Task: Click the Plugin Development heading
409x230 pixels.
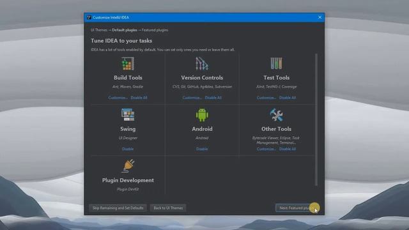Action: click(128, 180)
